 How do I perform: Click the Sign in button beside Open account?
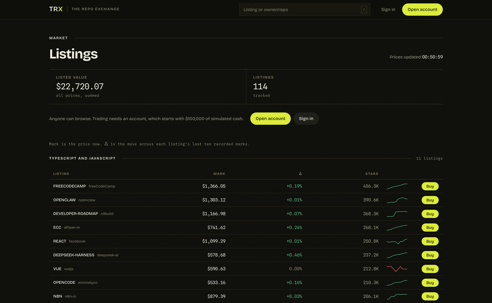pyautogui.click(x=306, y=119)
